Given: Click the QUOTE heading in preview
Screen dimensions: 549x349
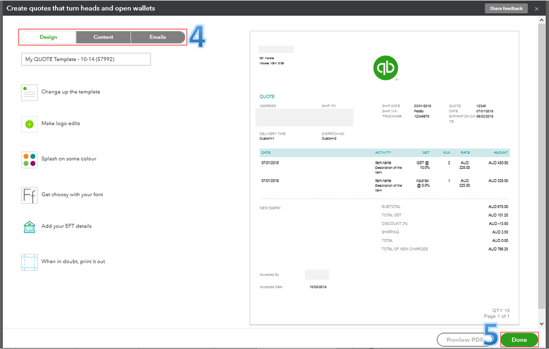Looking at the screenshot, I should pos(267,97).
